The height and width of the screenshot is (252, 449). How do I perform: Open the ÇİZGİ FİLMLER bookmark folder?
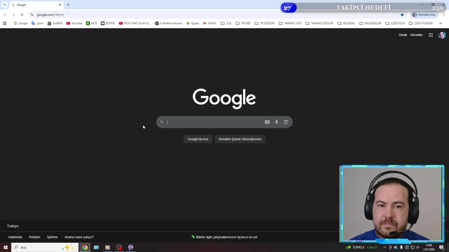pyautogui.click(x=421, y=23)
